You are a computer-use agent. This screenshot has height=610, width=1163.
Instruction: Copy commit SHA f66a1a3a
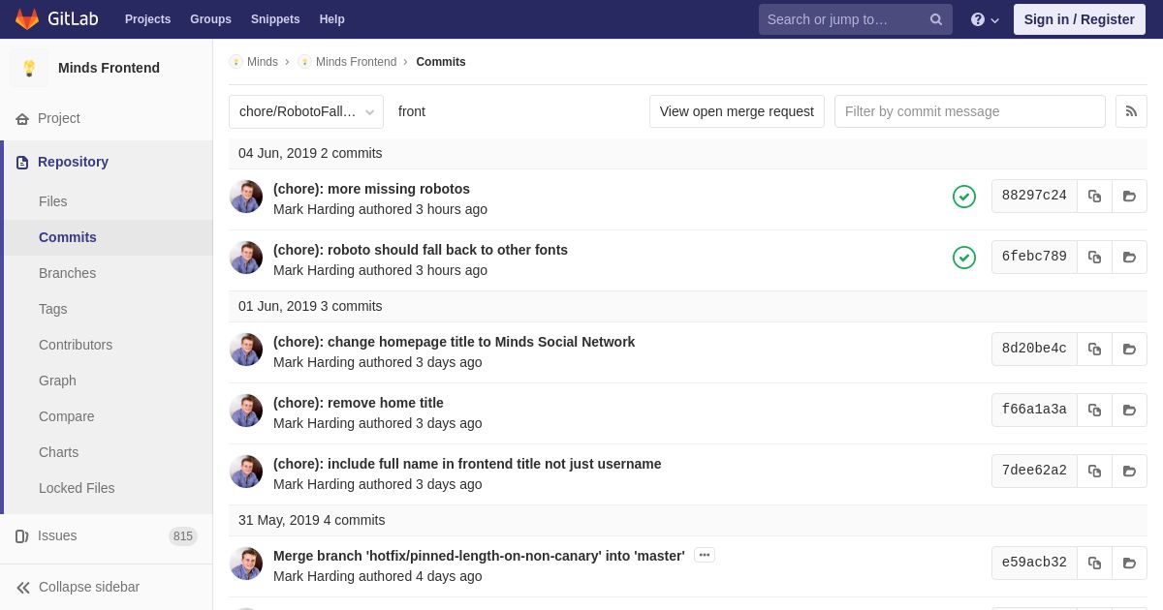(1094, 410)
